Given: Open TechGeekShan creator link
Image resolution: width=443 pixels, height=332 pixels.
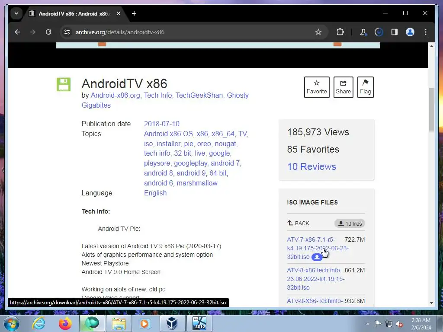Looking at the screenshot, I should pos(199,96).
